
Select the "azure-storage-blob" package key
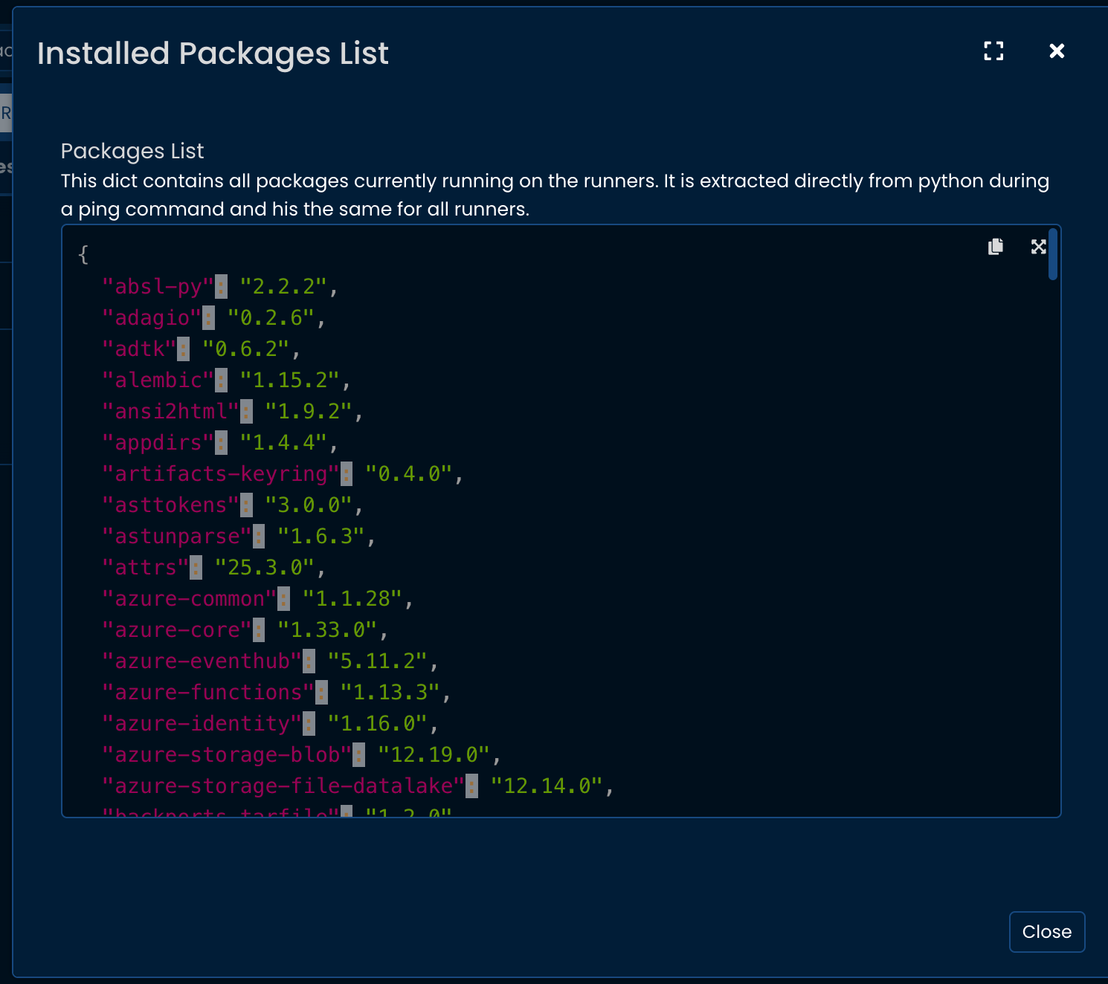(x=227, y=755)
